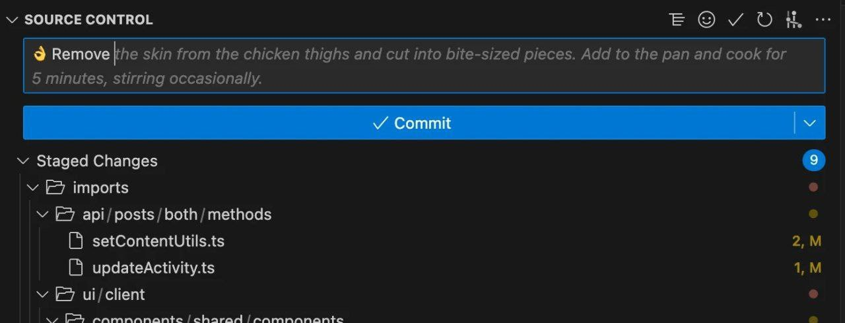
Task: Refresh source control with circular arrow icon
Action: click(x=764, y=20)
